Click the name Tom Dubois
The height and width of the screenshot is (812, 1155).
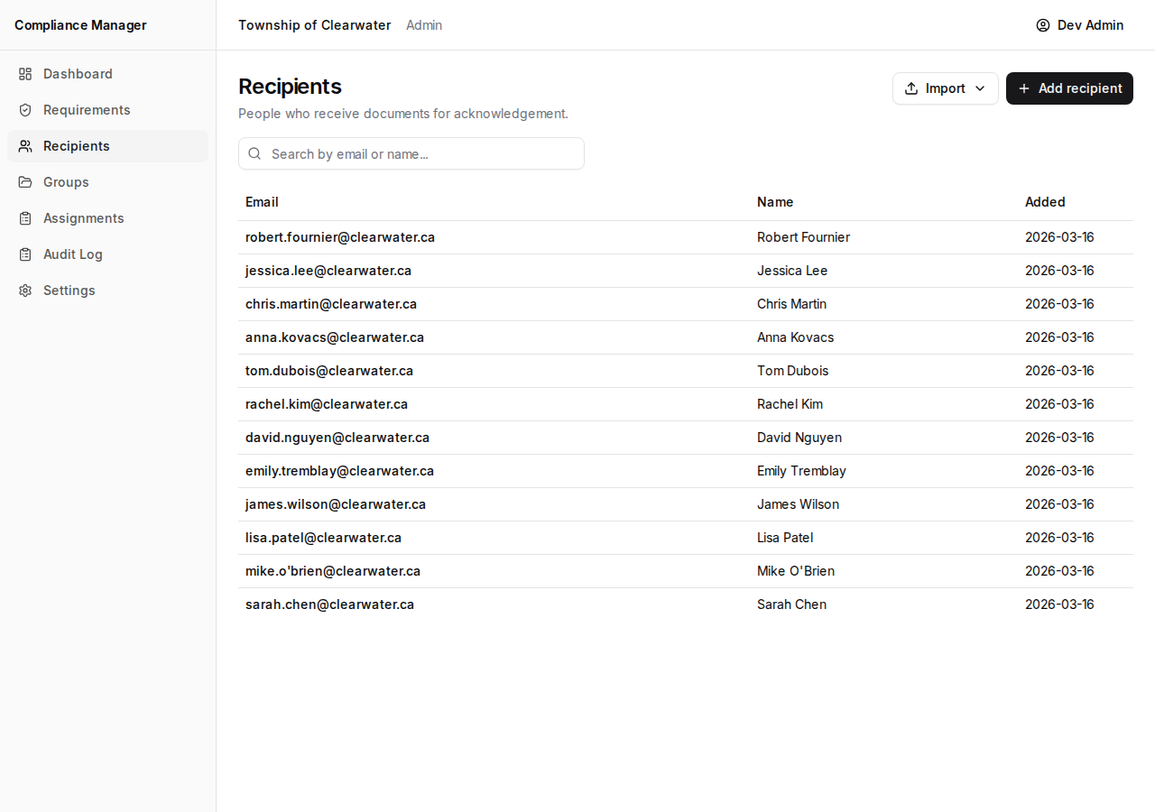[x=792, y=371]
